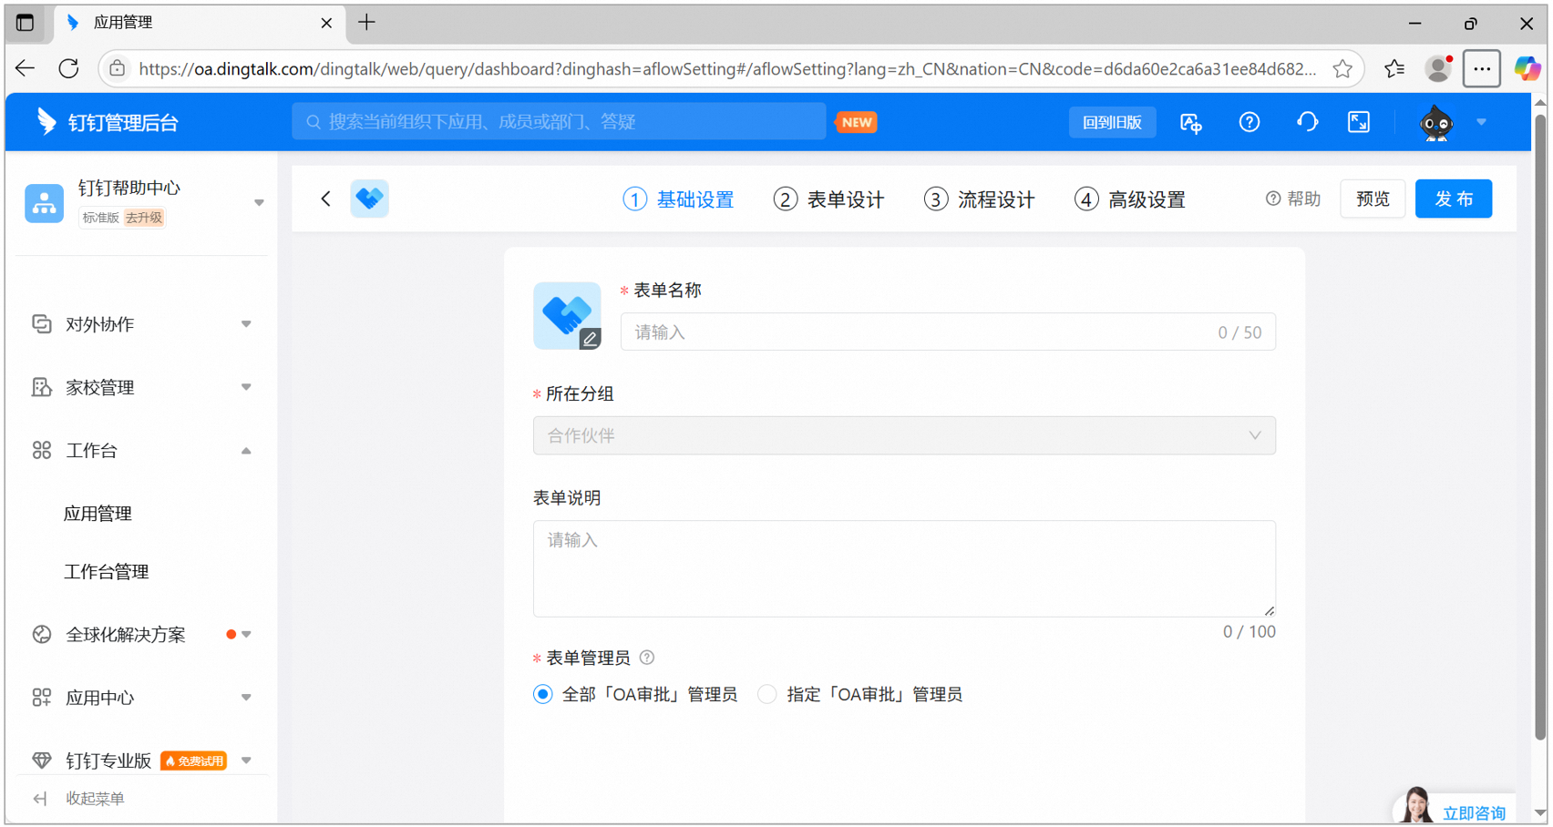Close the 应用管理 browser tab
The width and height of the screenshot is (1553, 827).
pyautogui.click(x=326, y=23)
